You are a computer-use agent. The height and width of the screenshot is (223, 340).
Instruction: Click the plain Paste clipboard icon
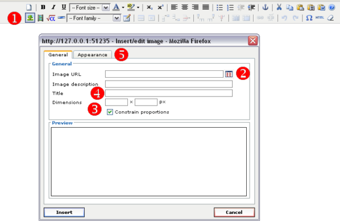(x=300, y=7)
